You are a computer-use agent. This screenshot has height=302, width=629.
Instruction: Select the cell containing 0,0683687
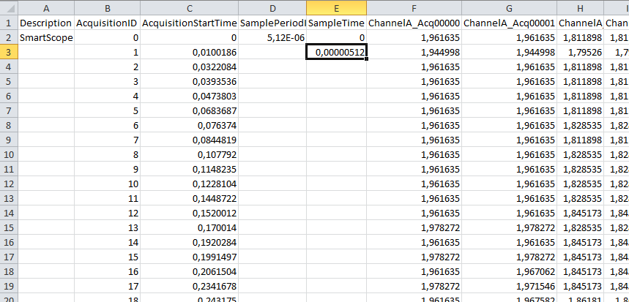coord(190,110)
